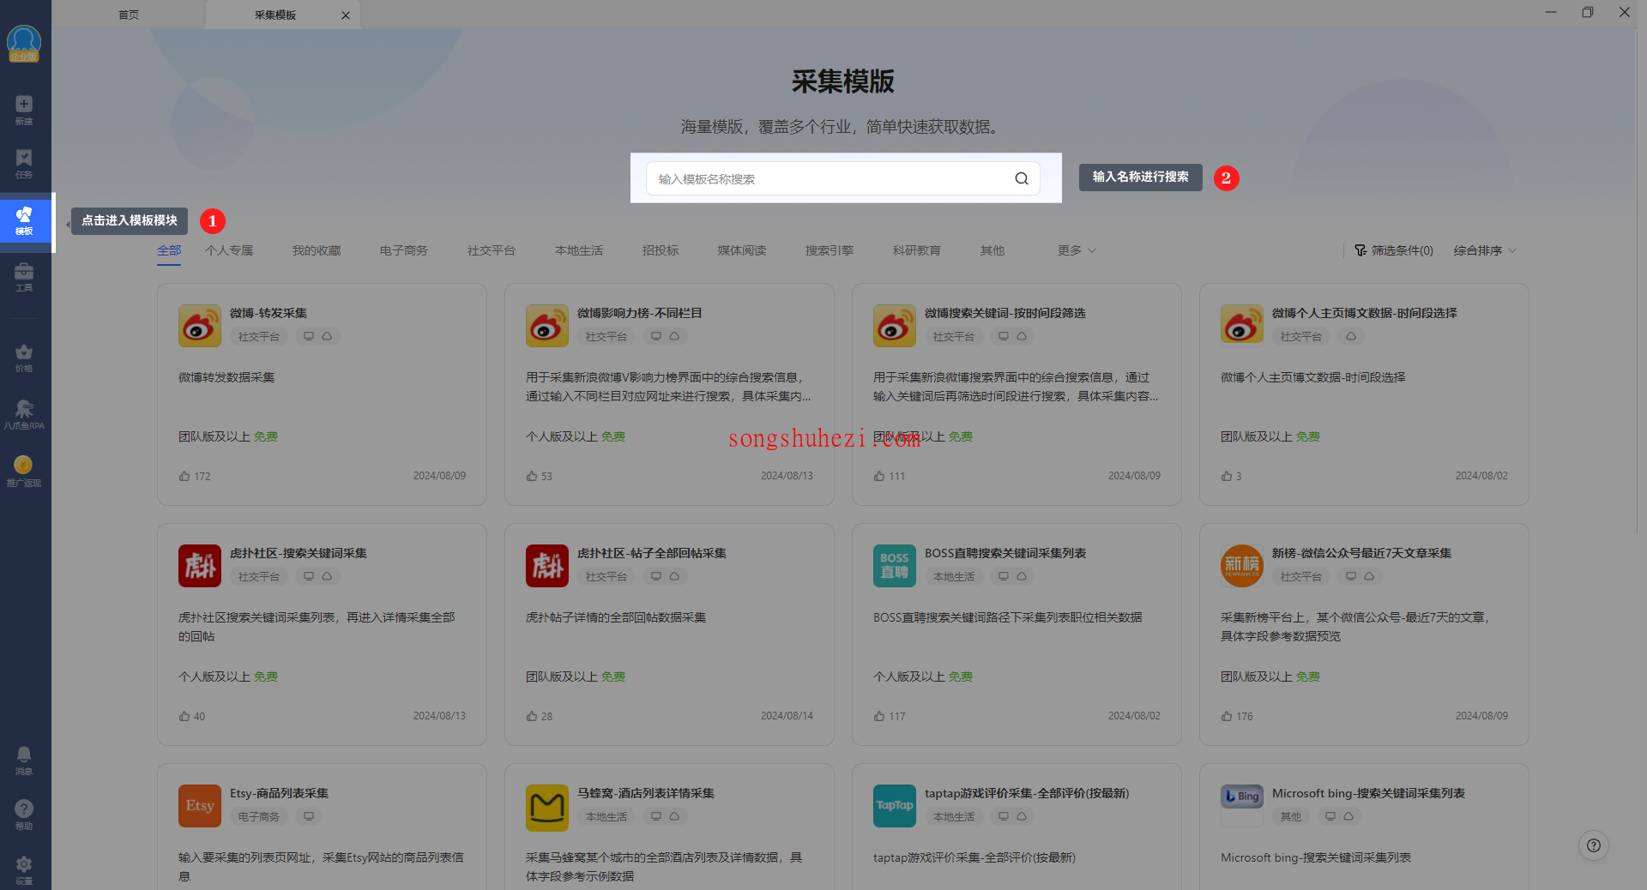Open the 马蜂窝-酒店列表详情采集 template title
Image resolution: width=1647 pixels, height=890 pixels.
(646, 793)
